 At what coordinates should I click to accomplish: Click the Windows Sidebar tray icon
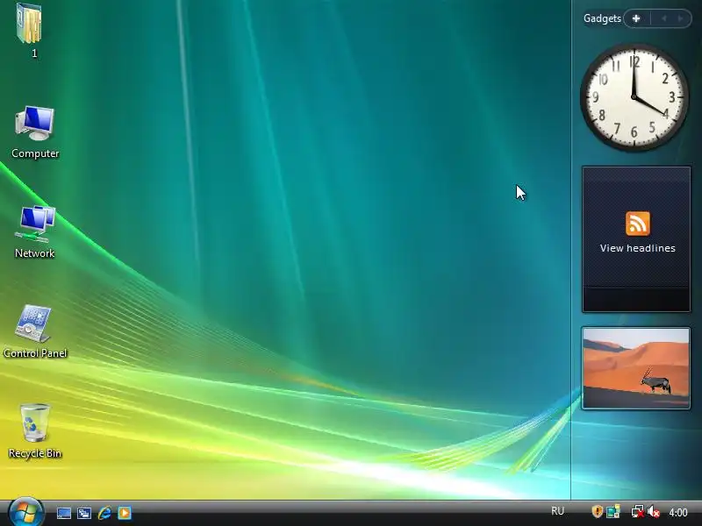pos(612,511)
